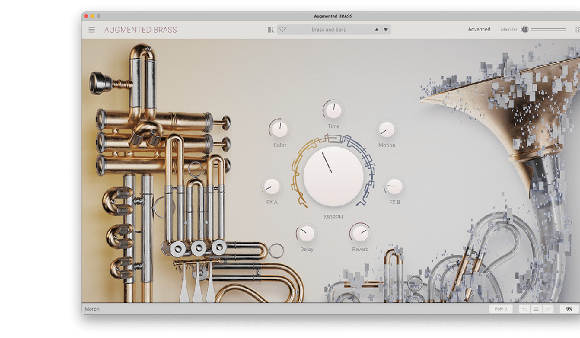Open settings gear icon at top right
The width and height of the screenshot is (580, 338).
coord(577,29)
